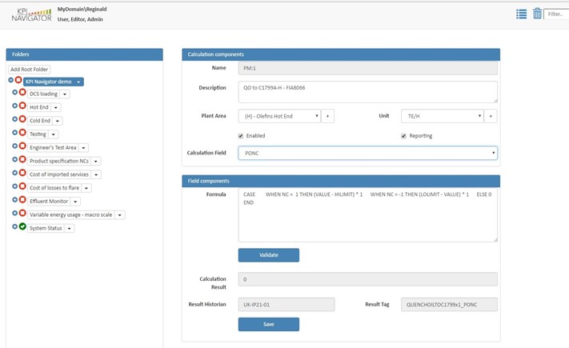Focus the Filter input box
The image size is (569, 348).
[x=556, y=14]
